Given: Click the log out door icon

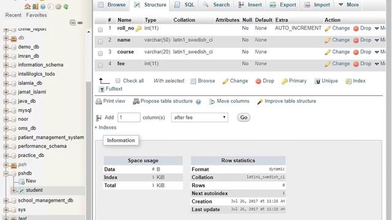Looking at the screenshot, I should click(x=36, y=7).
